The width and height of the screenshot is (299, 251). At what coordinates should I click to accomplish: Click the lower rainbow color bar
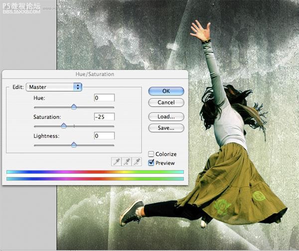tap(95, 179)
